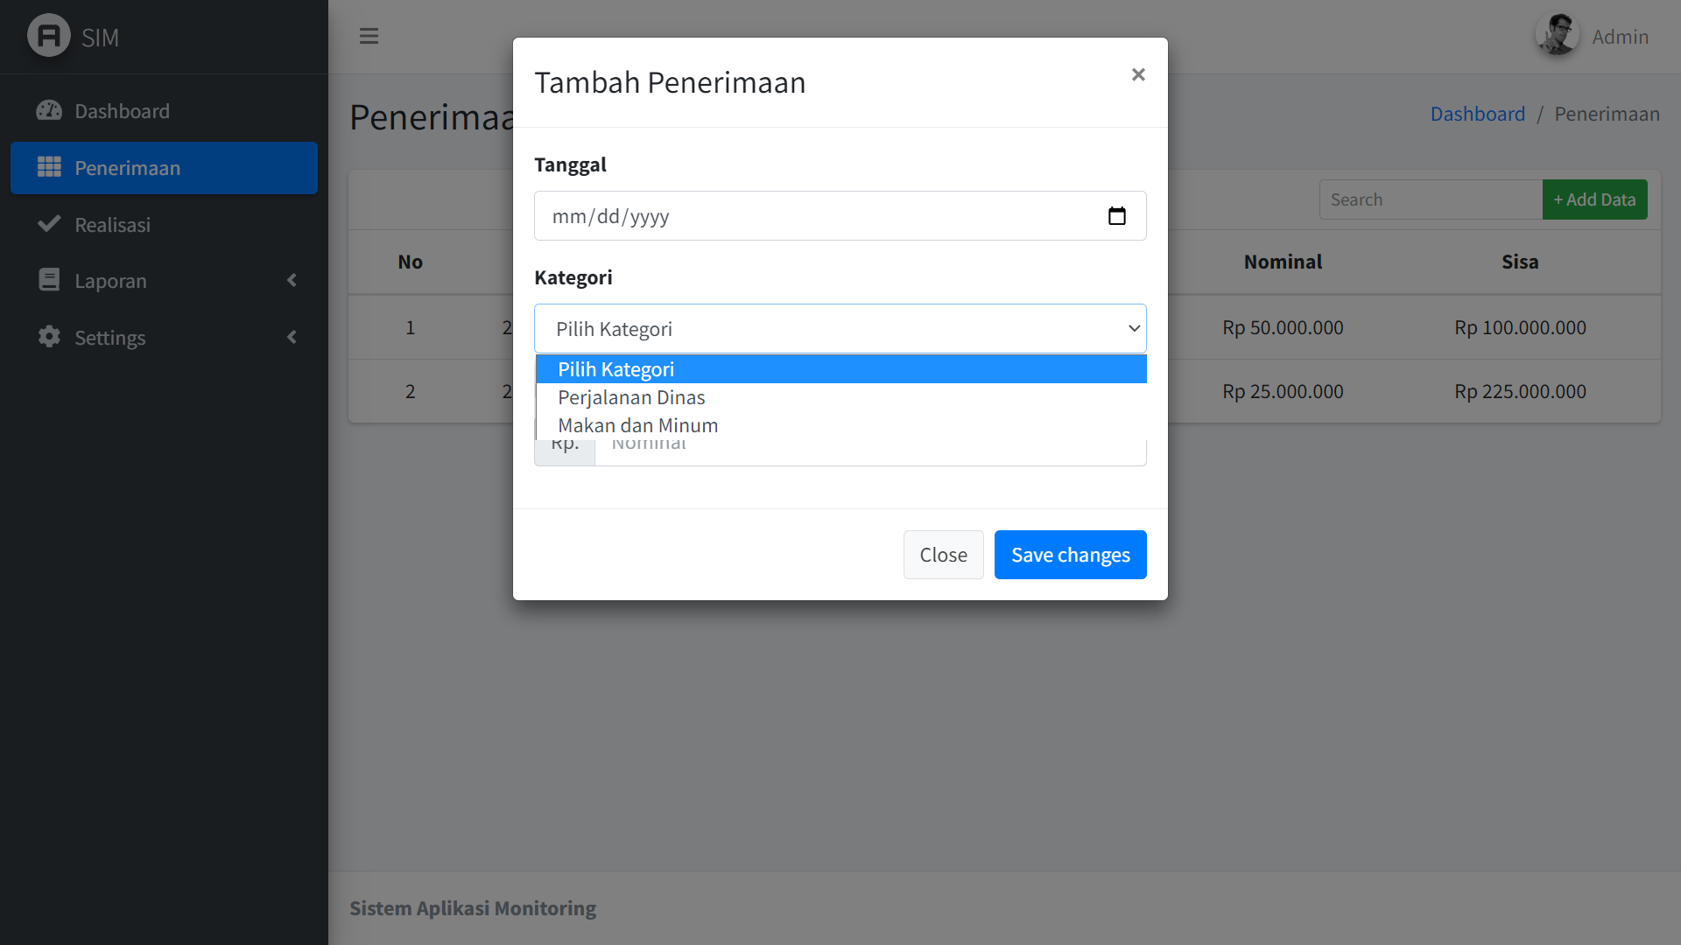This screenshot has height=945, width=1681.
Task: Select the Makan dan Minum option
Action: click(x=637, y=425)
